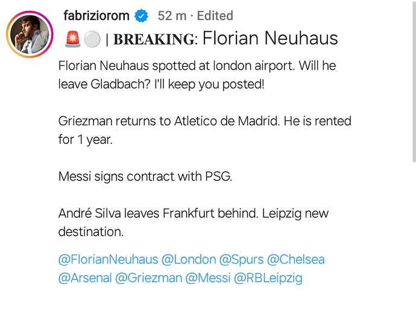Click the Messi signs contract with PSG line

(145, 176)
